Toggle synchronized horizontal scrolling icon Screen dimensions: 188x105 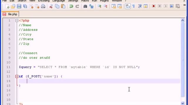tap(120, 6)
